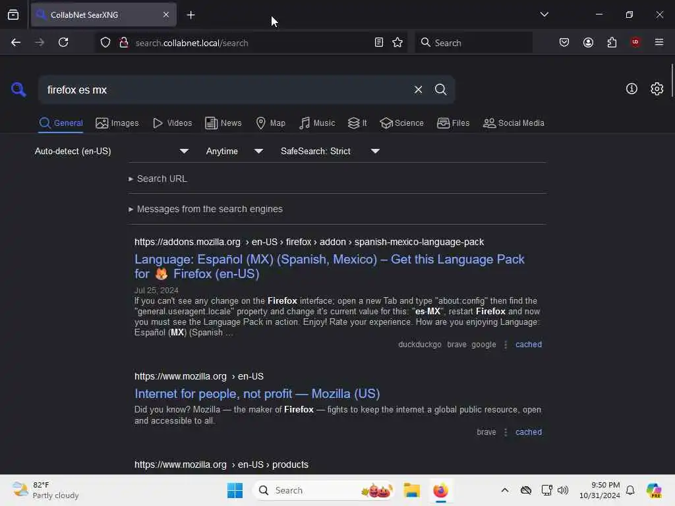Switch to the Music category
Viewport: 675px width, 506px height.
coord(317,123)
